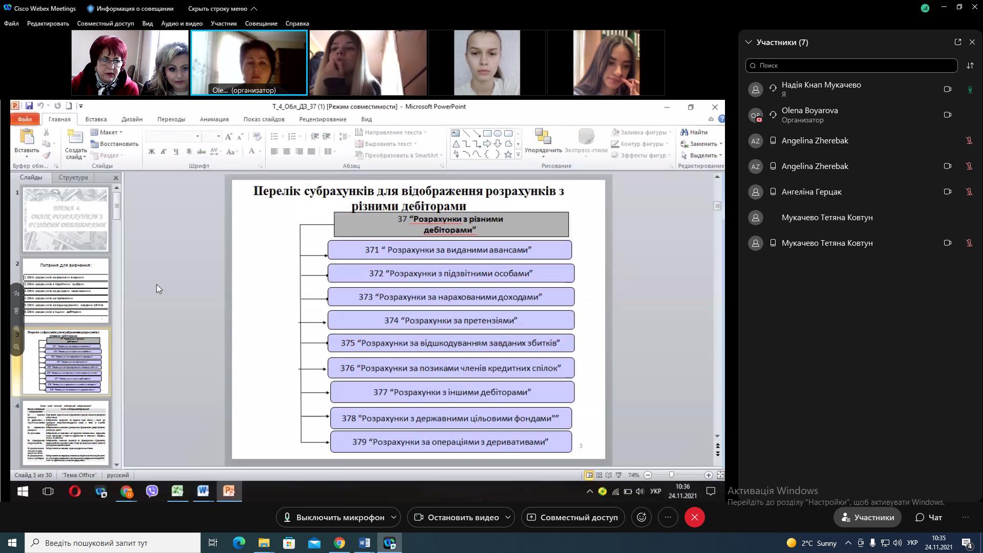Toggle underline Ч formatting

(x=176, y=152)
